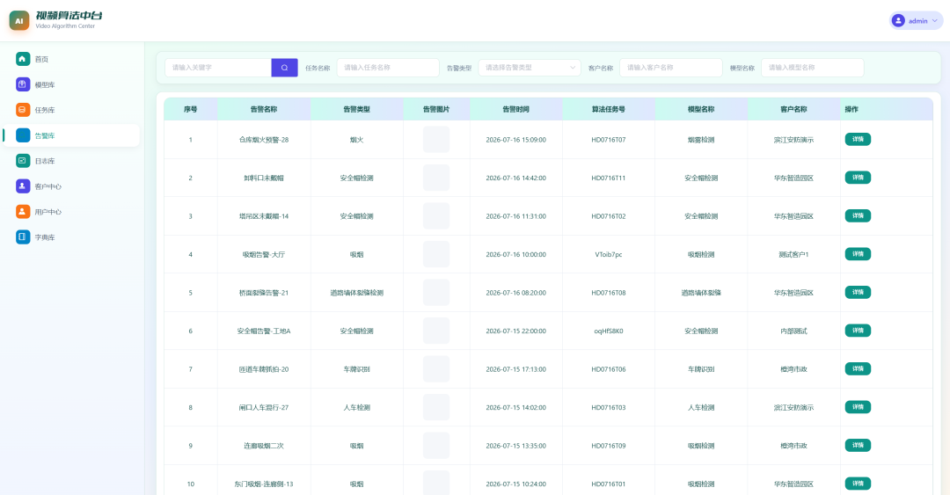Image resolution: width=950 pixels, height=495 pixels.
Task: Click 详情 for 安全帽告警-工地A
Action: coord(858,331)
